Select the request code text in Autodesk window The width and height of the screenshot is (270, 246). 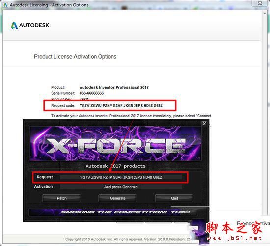pyautogui.click(x=121, y=105)
